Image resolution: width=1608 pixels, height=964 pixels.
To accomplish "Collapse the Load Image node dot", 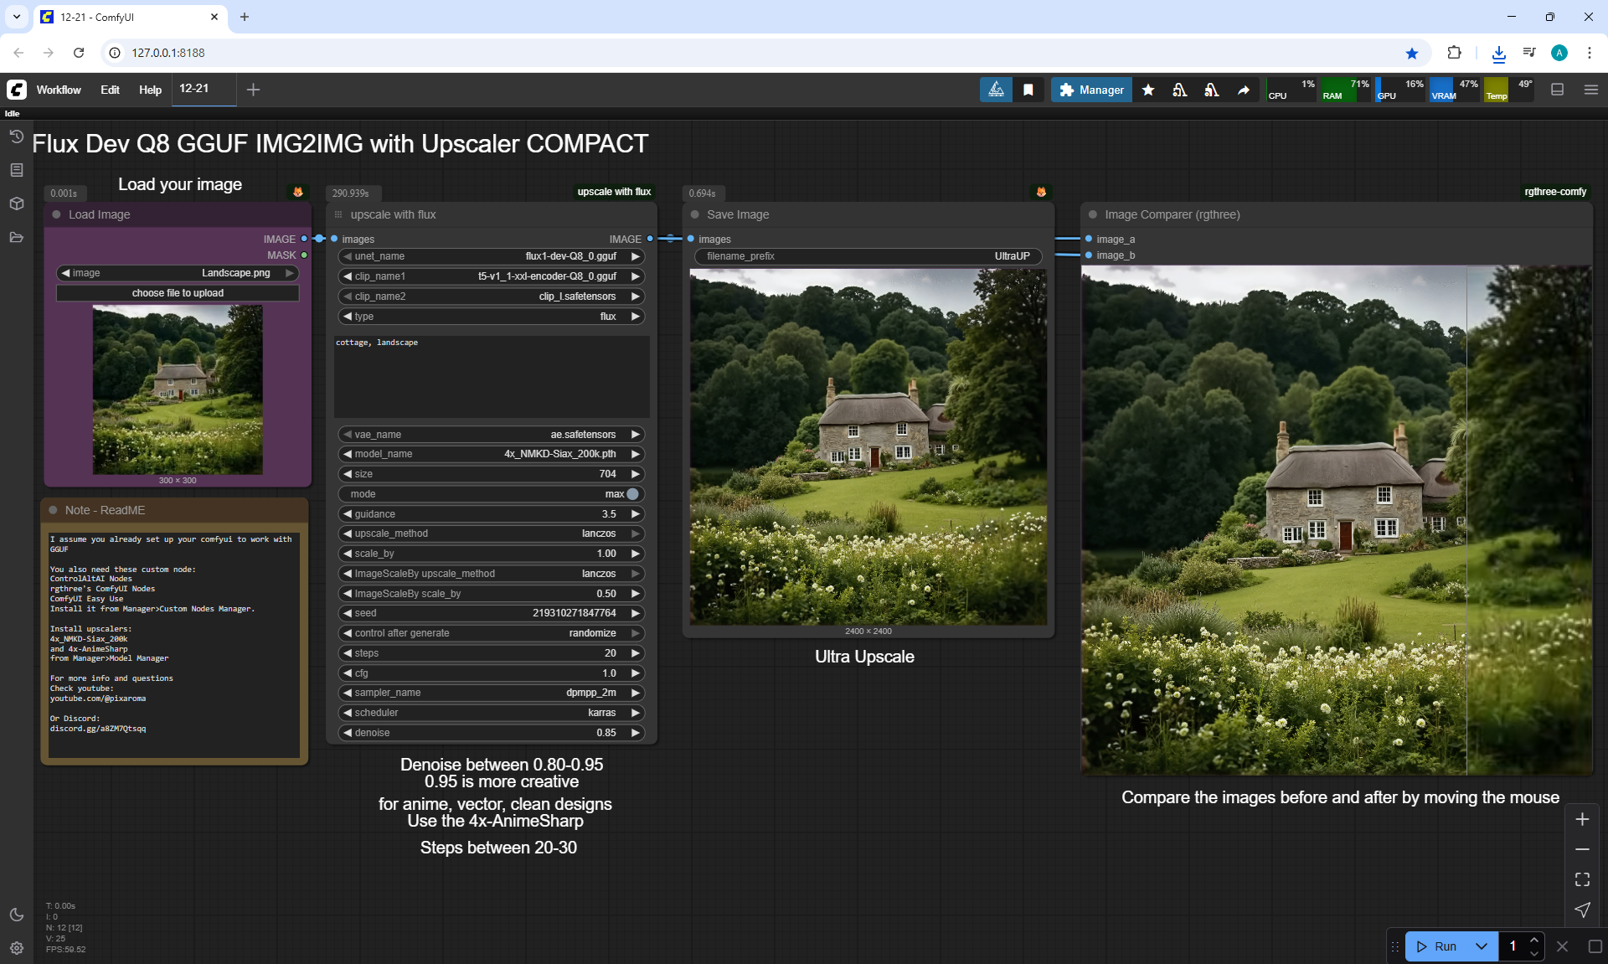I will pos(56,214).
